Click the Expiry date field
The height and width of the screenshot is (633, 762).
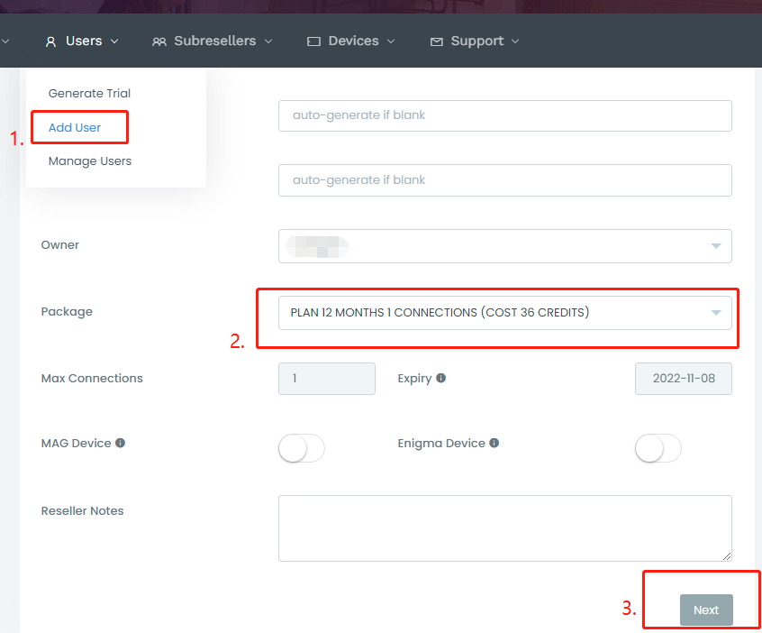click(x=684, y=379)
